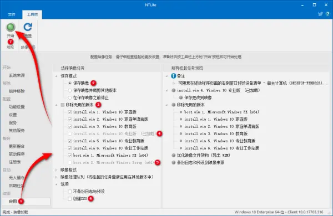Select install.wim 1 家庭版 in preview pane
333x216 pixels.
coord(216,119)
